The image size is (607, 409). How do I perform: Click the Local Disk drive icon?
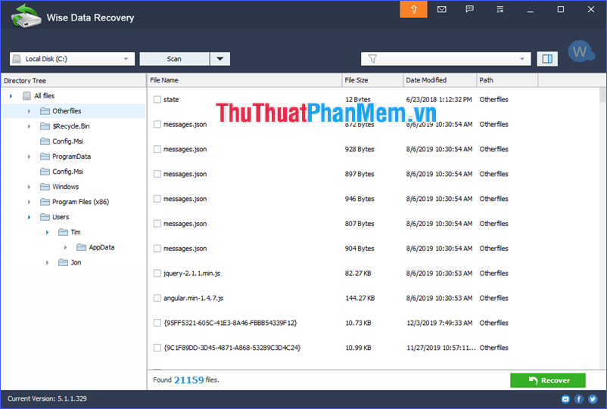click(x=17, y=59)
